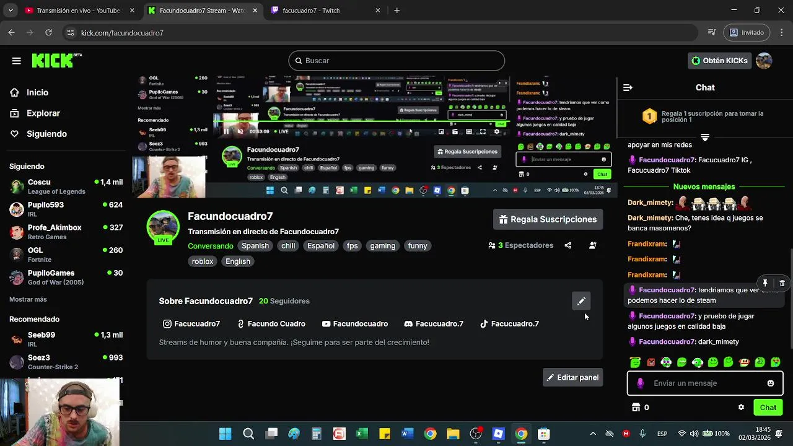Viewport: 793px width, 446px height.
Task: Open the hamburger sidebar menu
Action: [16, 61]
